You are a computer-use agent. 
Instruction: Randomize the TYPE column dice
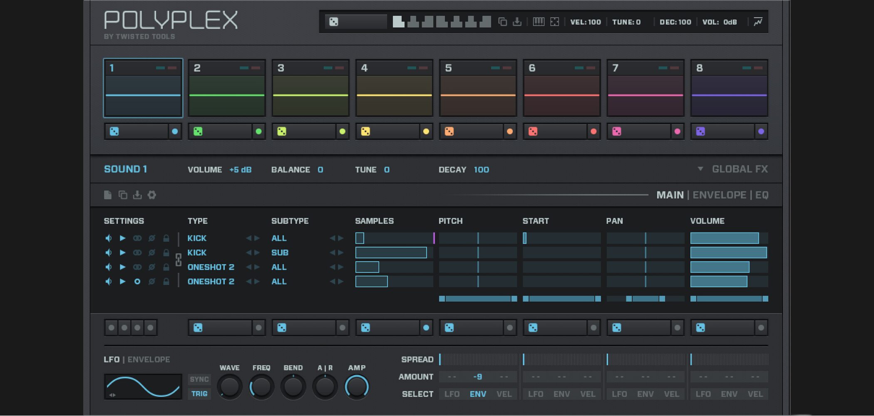[x=198, y=328]
